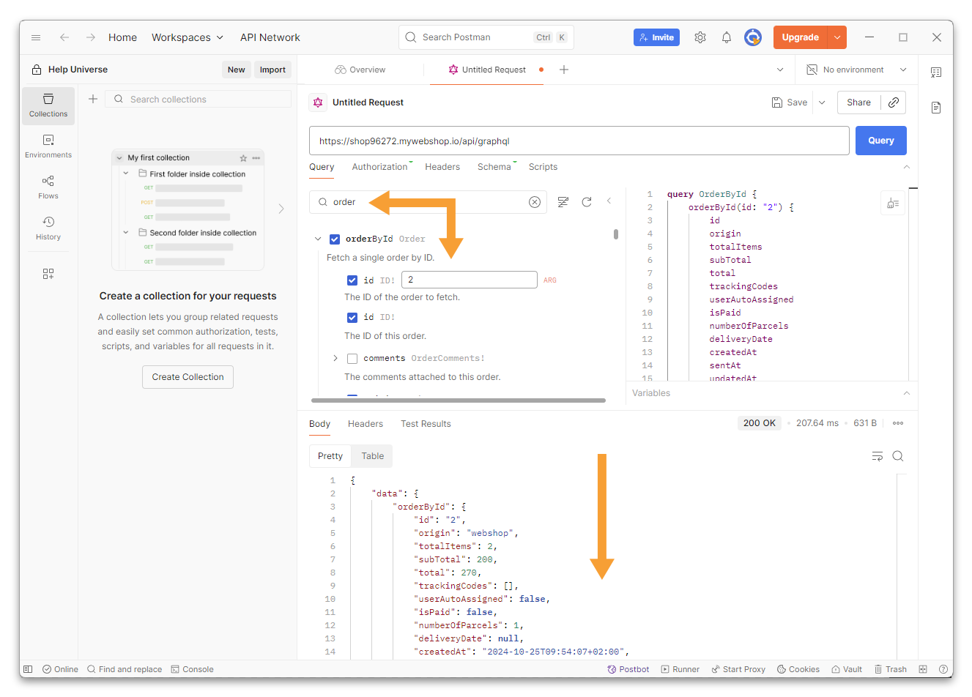972x697 pixels.
Task: Uncheck the orderById field checkbox
Action: point(335,239)
